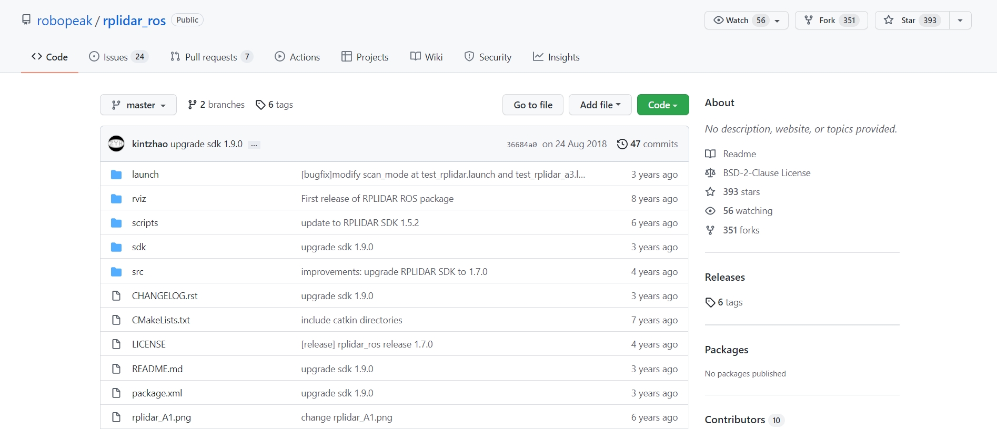The width and height of the screenshot is (997, 429).
Task: Open the Watch notifications dropdown
Action: [746, 20]
